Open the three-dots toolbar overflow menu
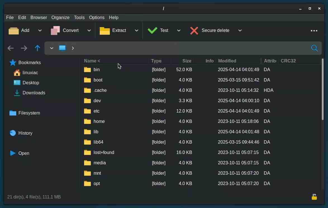The image size is (328, 208). click(x=314, y=31)
